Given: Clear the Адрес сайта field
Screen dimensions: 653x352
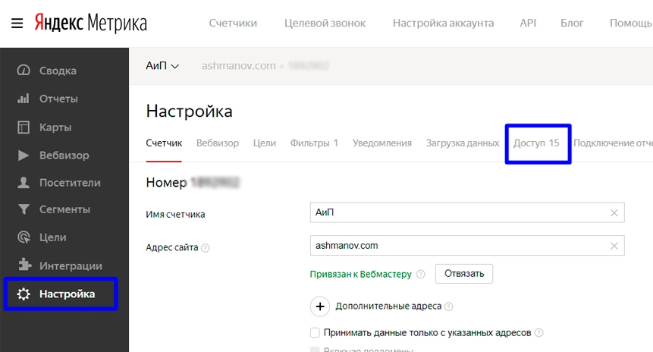Looking at the screenshot, I should tap(614, 246).
